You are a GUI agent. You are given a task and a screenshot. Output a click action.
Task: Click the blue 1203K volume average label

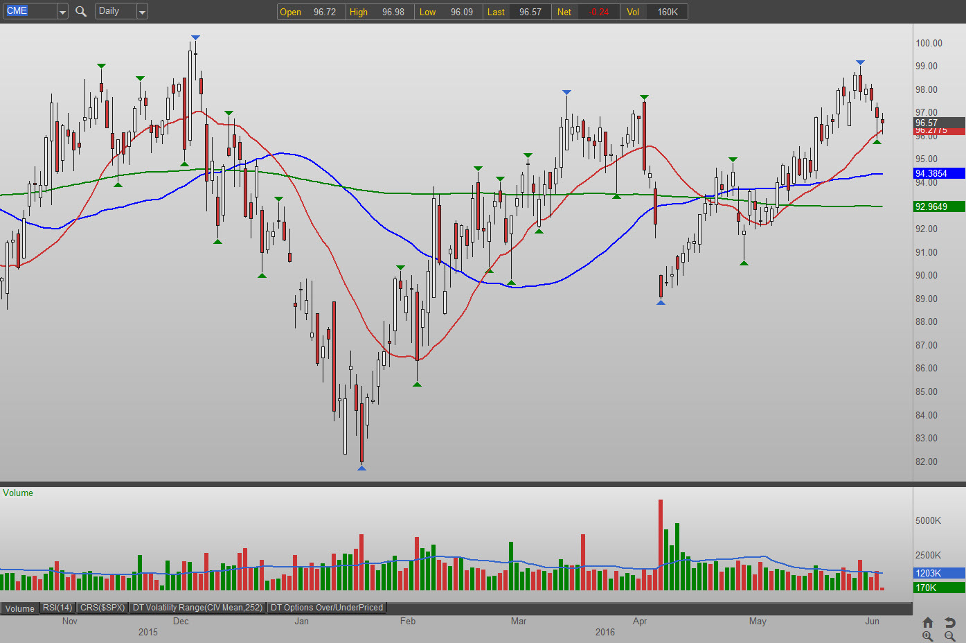click(x=940, y=573)
